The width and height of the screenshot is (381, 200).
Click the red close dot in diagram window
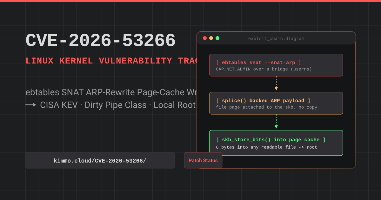[205, 38]
